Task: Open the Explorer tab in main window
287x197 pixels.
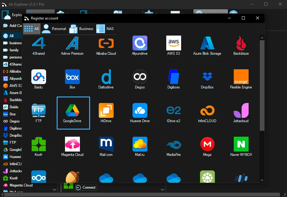Action: click(x=12, y=15)
